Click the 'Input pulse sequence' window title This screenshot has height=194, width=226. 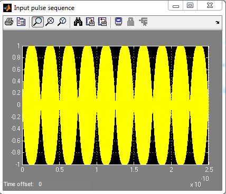(44, 8)
